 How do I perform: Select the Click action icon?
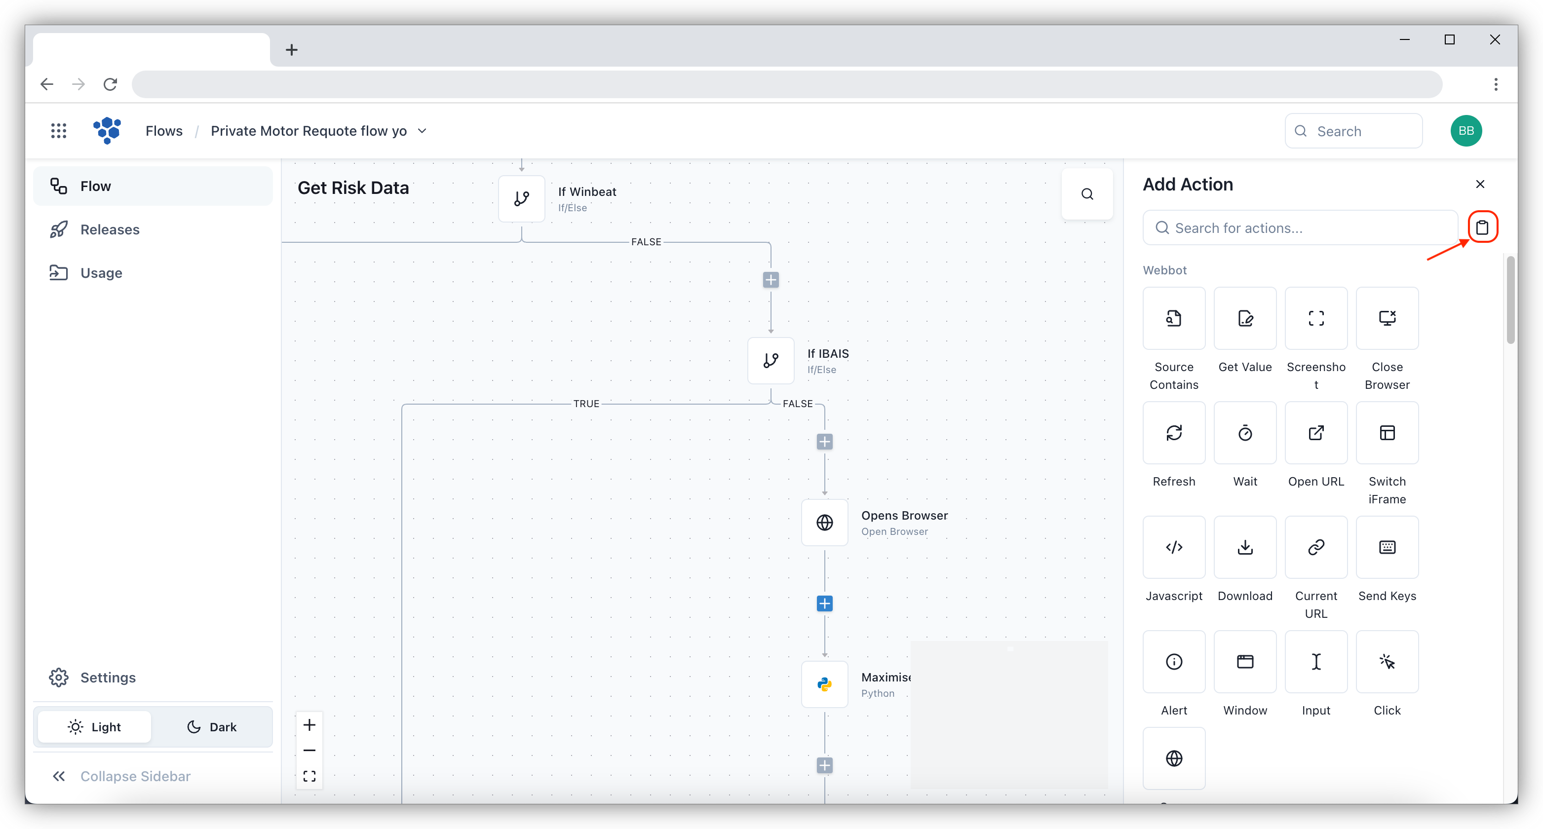(1387, 661)
